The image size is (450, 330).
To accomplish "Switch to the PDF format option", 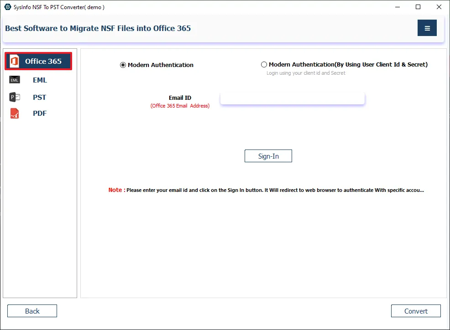I will 40,113.
